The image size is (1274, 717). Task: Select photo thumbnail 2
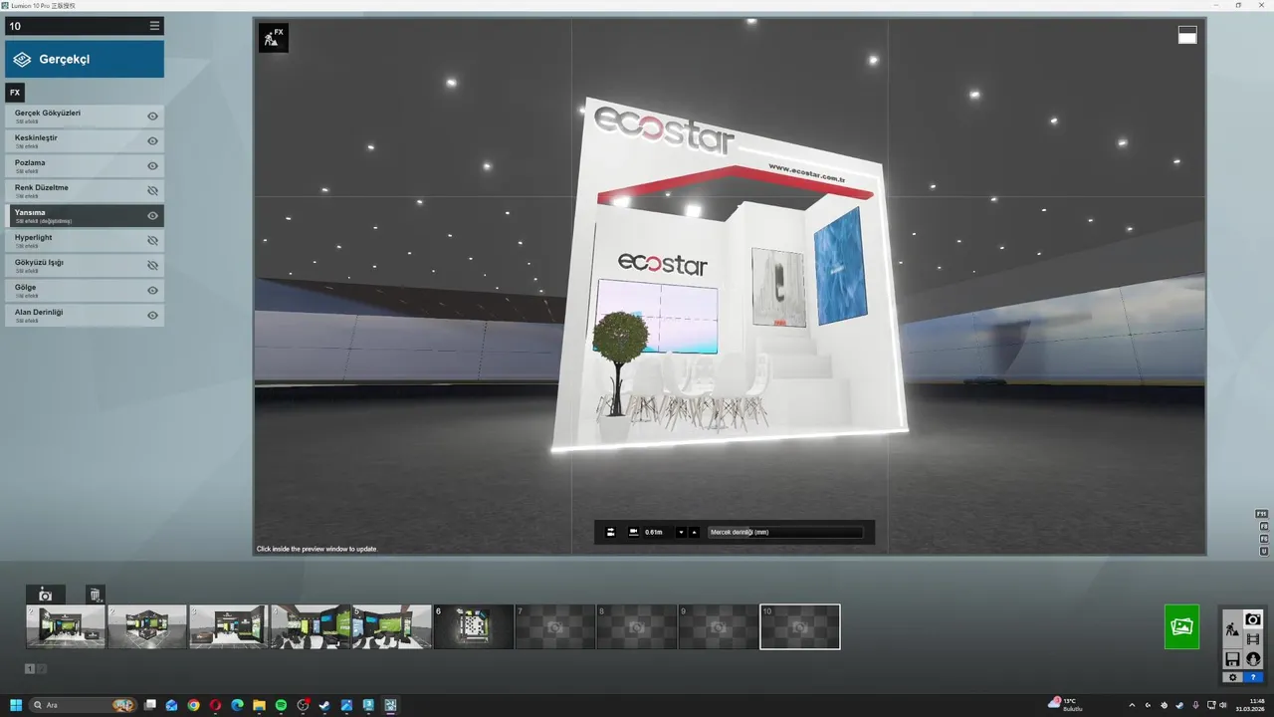(147, 626)
